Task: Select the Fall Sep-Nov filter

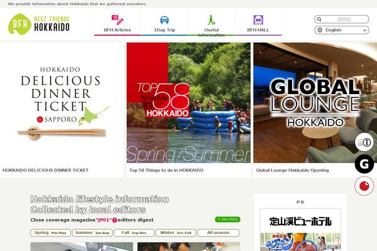Action: pyautogui.click(x=134, y=233)
